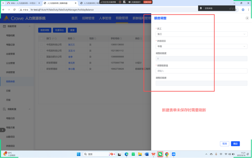Open the 员工 dropdown showing 张三
Screen dimensions: 252x158
pos(201,34)
